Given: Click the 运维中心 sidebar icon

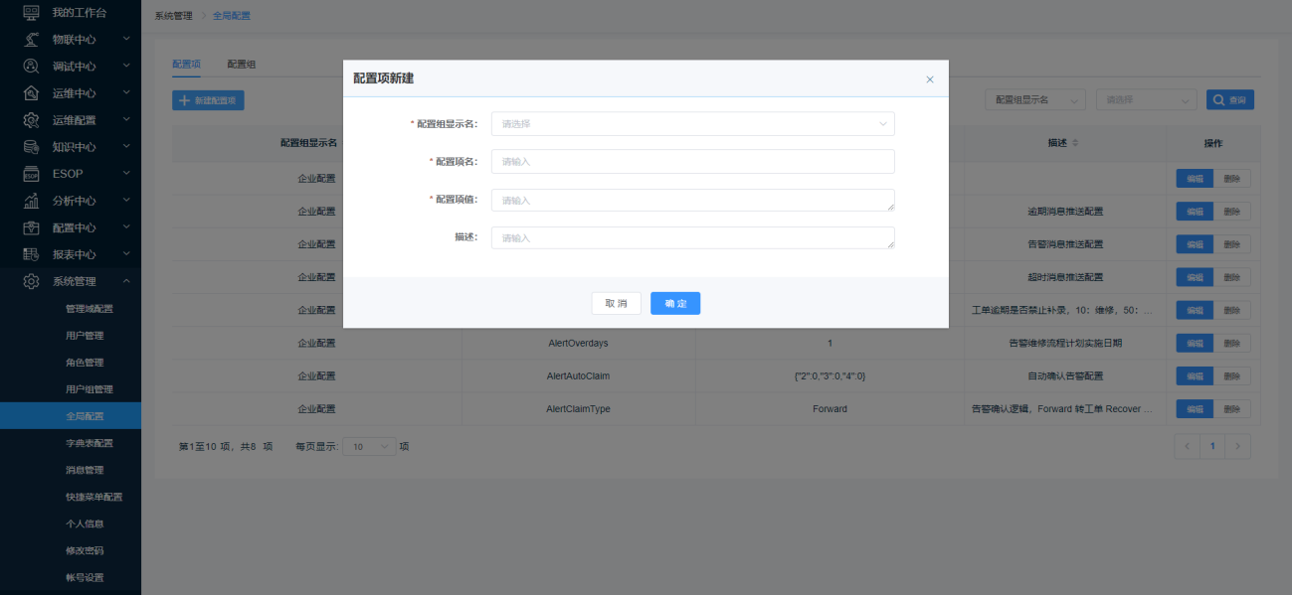Looking at the screenshot, I should point(31,93).
